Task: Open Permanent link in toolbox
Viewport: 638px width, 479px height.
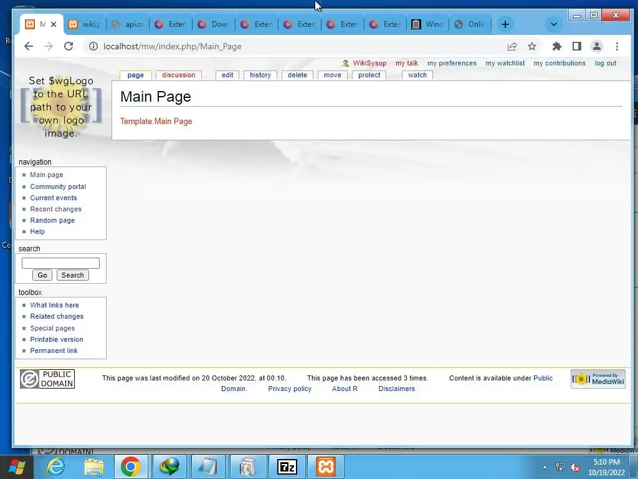Action: click(54, 351)
